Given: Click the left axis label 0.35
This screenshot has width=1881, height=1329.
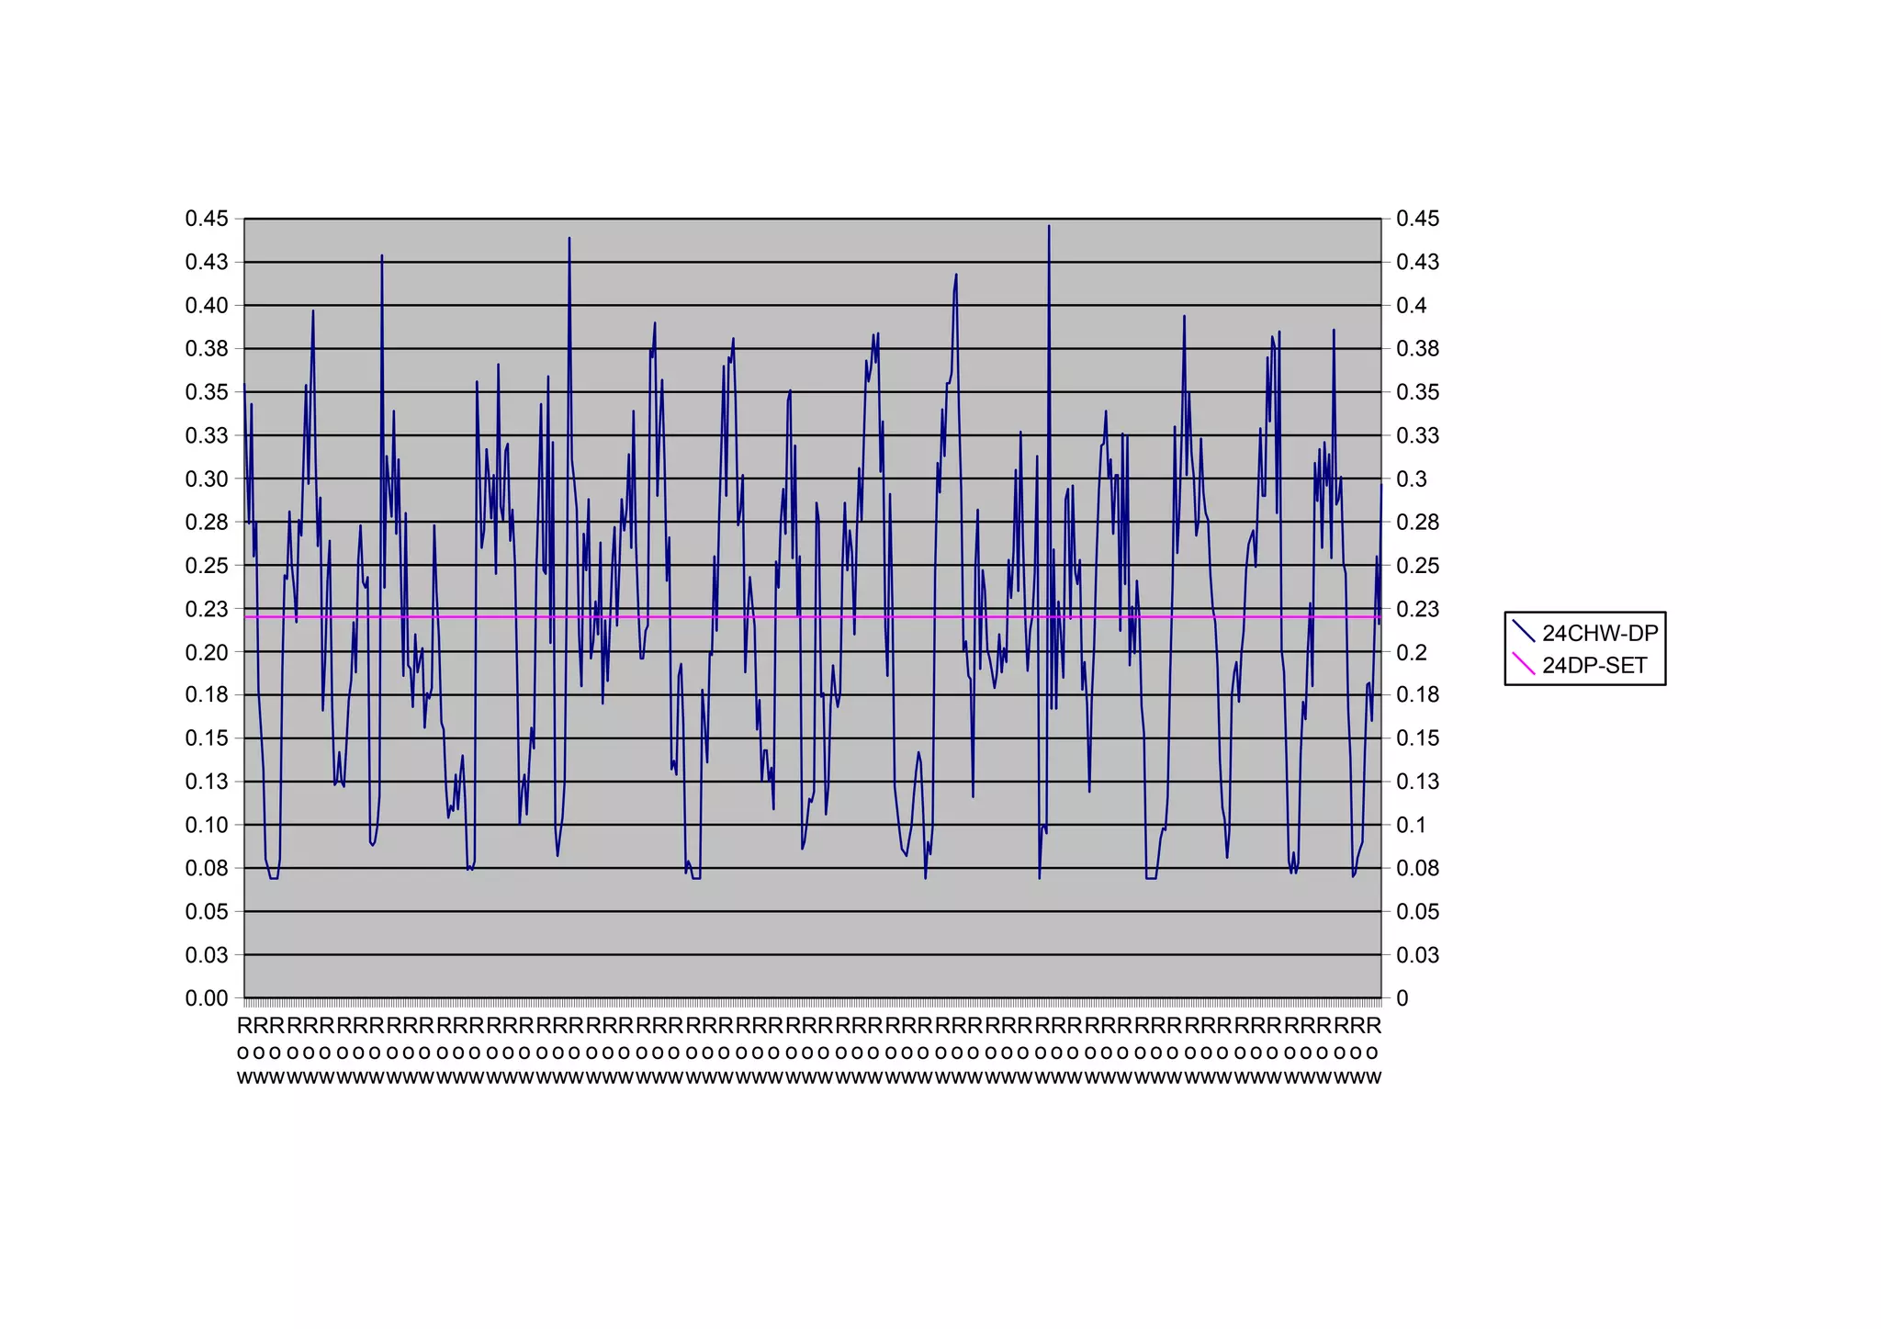Looking at the screenshot, I should pos(207,392).
